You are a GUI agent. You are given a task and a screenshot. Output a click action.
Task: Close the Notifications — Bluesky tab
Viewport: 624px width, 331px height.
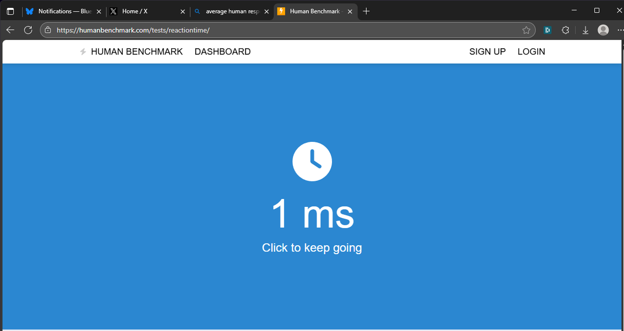pyautogui.click(x=99, y=11)
